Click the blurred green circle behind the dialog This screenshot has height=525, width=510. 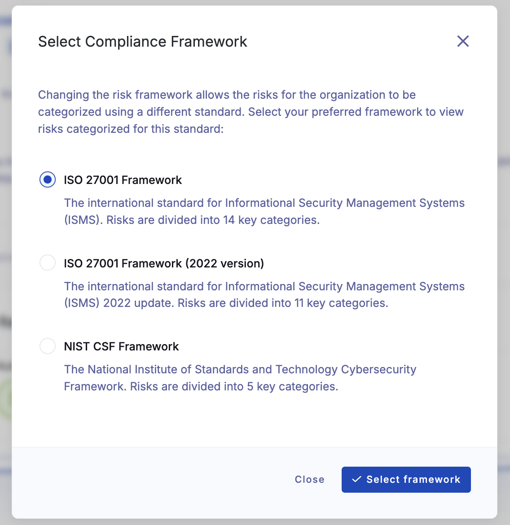[x=7, y=398]
